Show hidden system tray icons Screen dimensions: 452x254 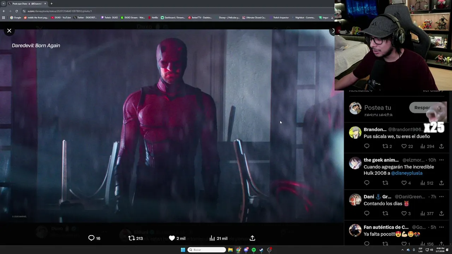tap(403, 250)
